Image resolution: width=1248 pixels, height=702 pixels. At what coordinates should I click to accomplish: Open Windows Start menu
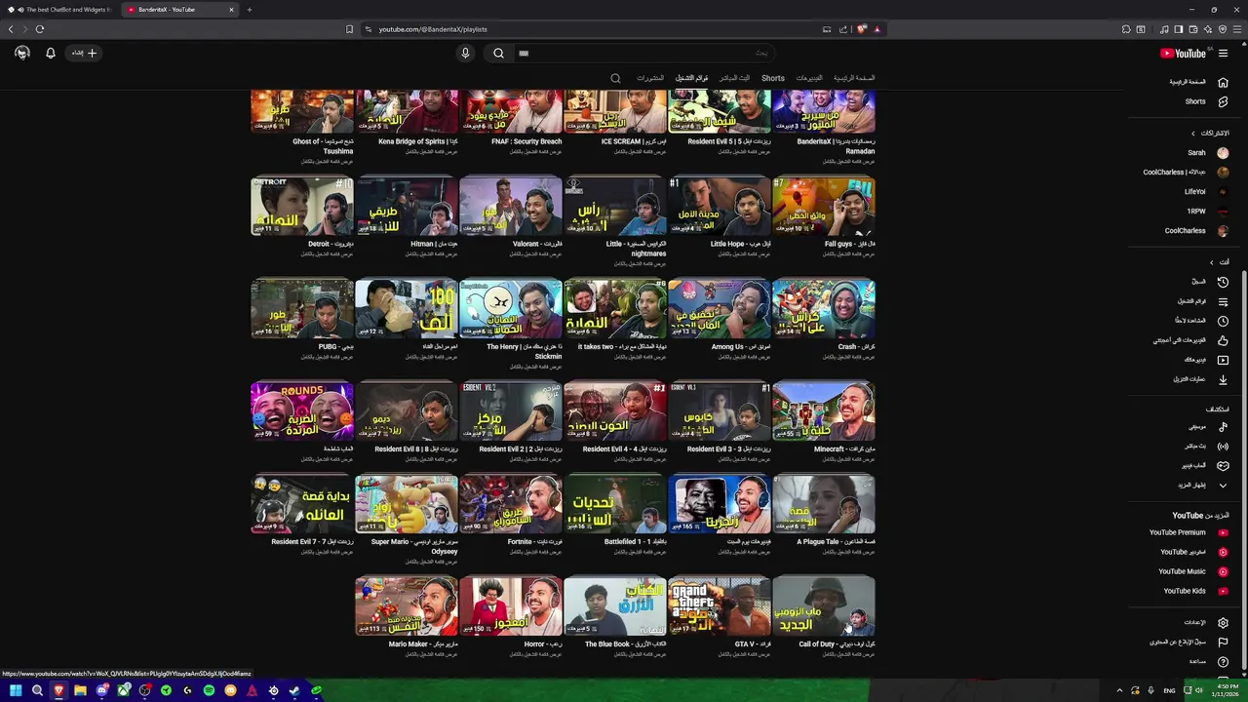16,690
